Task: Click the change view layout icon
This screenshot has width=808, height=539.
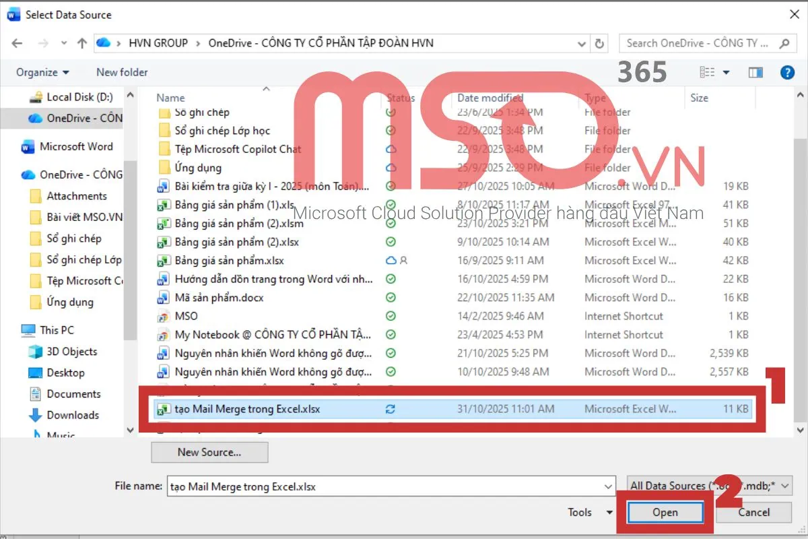Action: tap(708, 72)
